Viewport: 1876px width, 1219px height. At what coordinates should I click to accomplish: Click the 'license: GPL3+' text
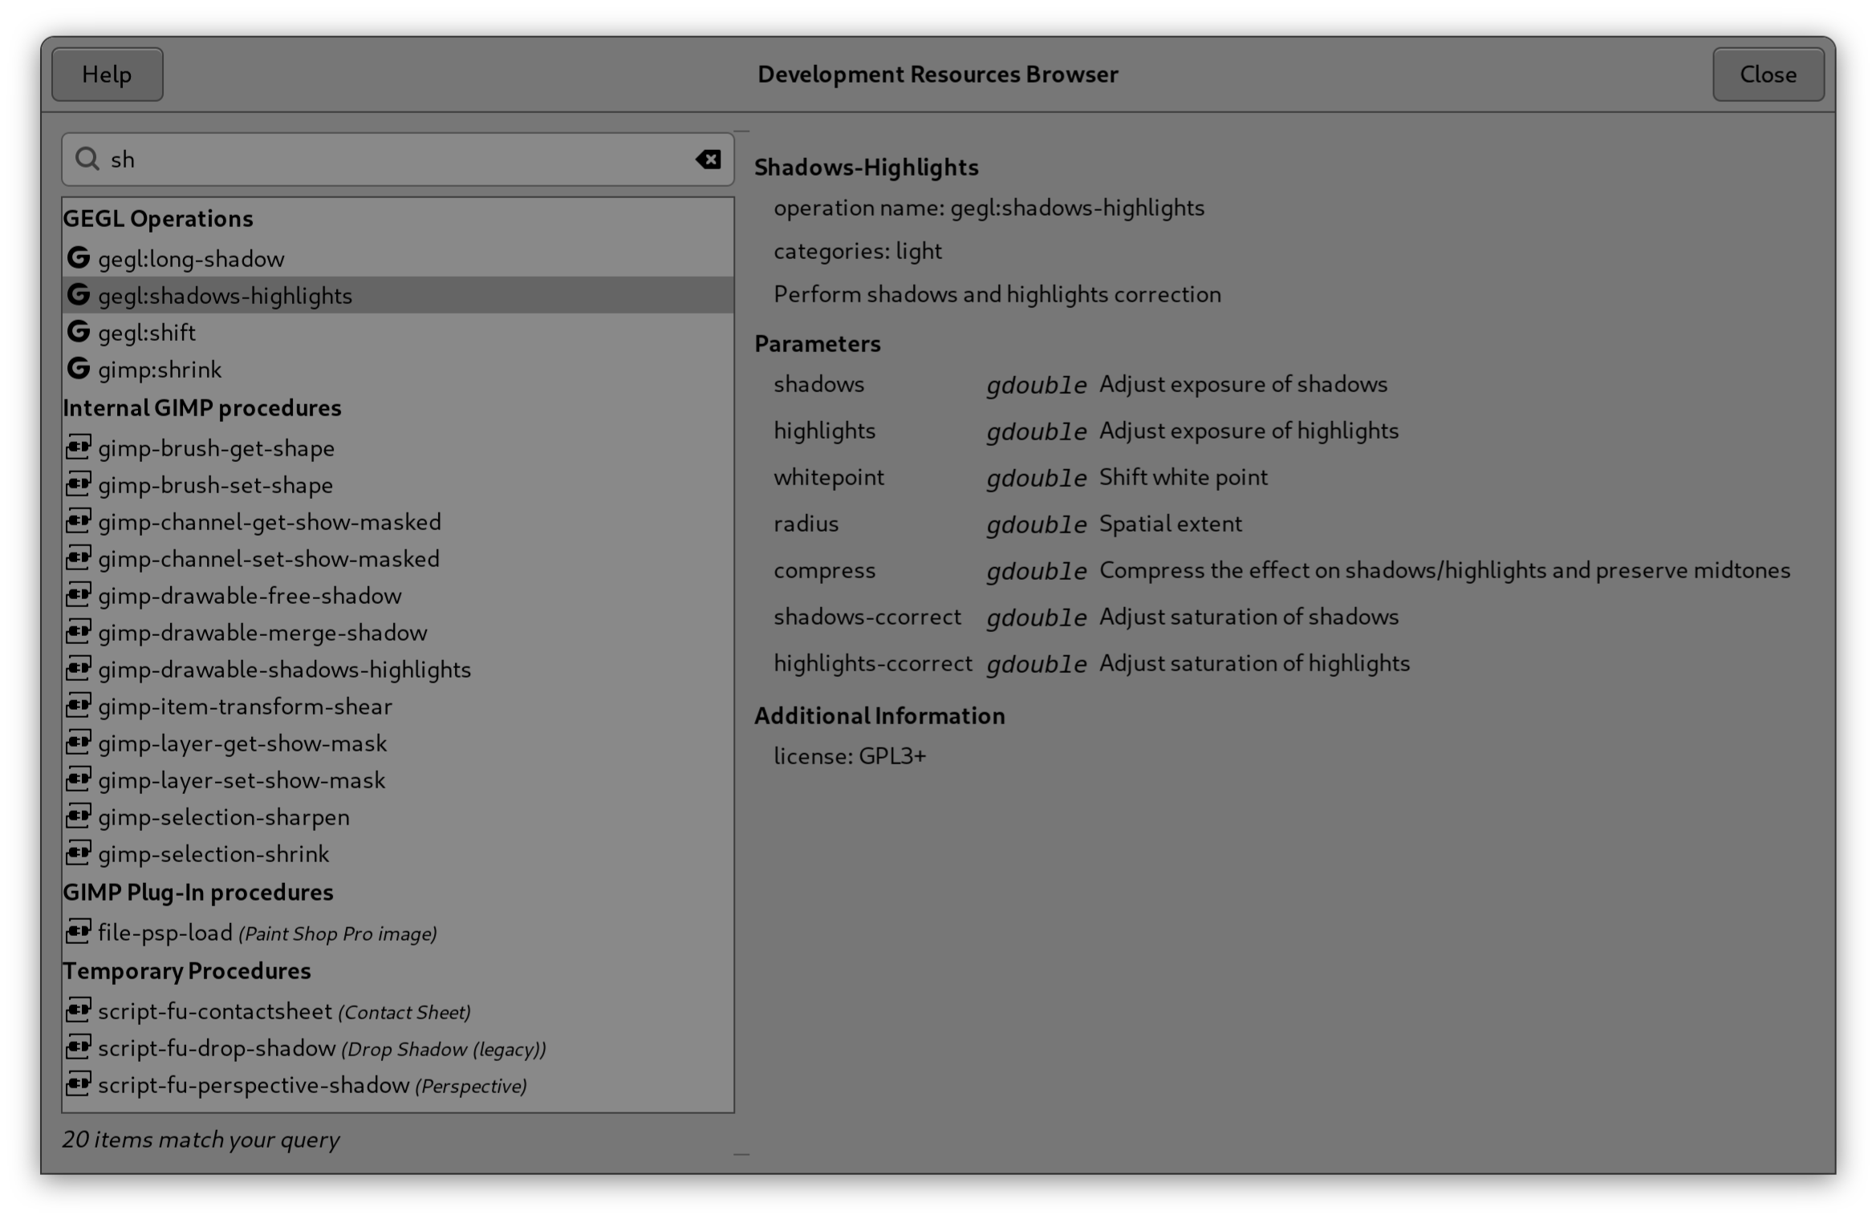(849, 756)
